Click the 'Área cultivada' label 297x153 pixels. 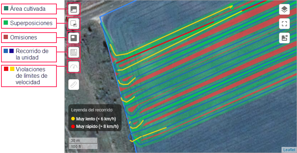pyautogui.click(x=28, y=9)
